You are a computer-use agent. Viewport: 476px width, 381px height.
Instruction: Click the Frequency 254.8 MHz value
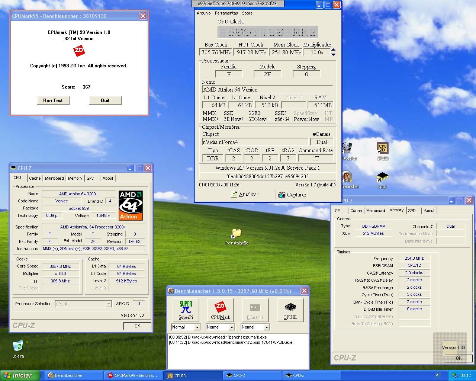tap(414, 258)
